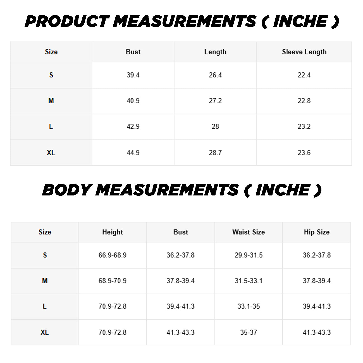Viewport: 363px width, 363px height.
Task: Select the 35-37 waist size cell
Action: (249, 332)
